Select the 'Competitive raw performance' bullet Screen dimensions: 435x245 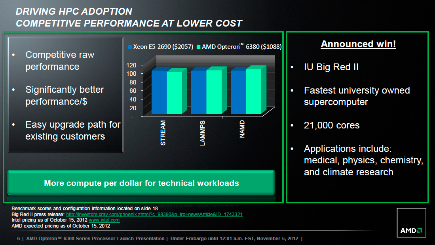(x=60, y=61)
